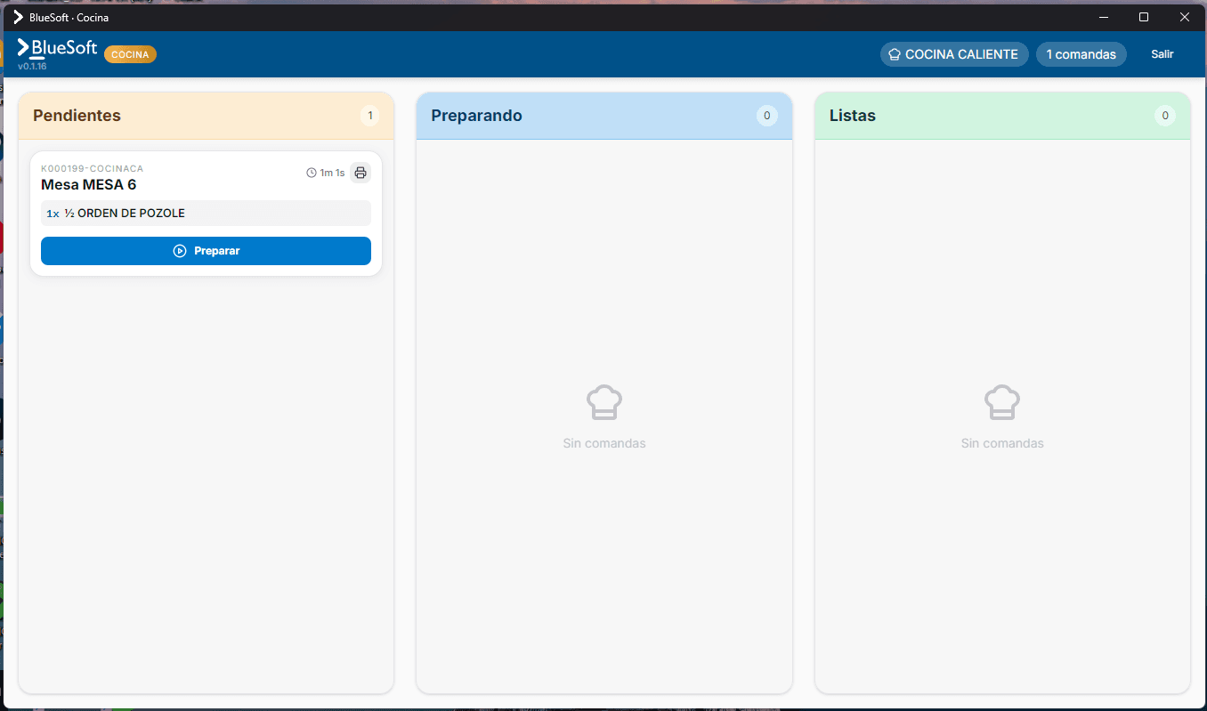
Task: Click the elapsed time 1m 1s indicator
Action: (x=325, y=173)
